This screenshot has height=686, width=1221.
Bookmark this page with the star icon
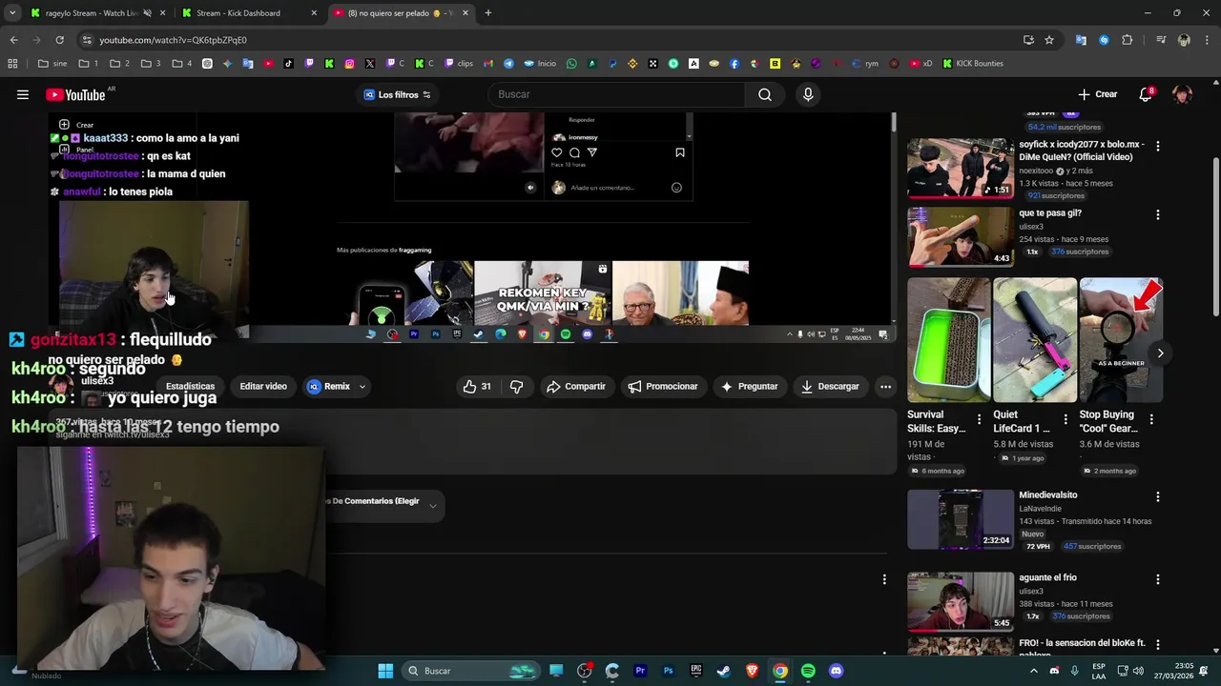[x=1049, y=40]
